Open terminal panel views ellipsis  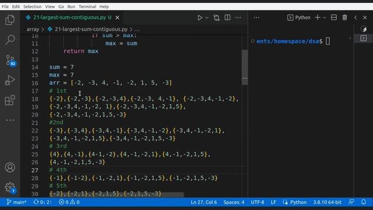(x=256, y=17)
